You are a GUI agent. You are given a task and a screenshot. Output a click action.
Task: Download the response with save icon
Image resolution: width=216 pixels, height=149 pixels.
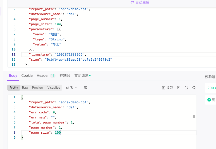coord(179,88)
